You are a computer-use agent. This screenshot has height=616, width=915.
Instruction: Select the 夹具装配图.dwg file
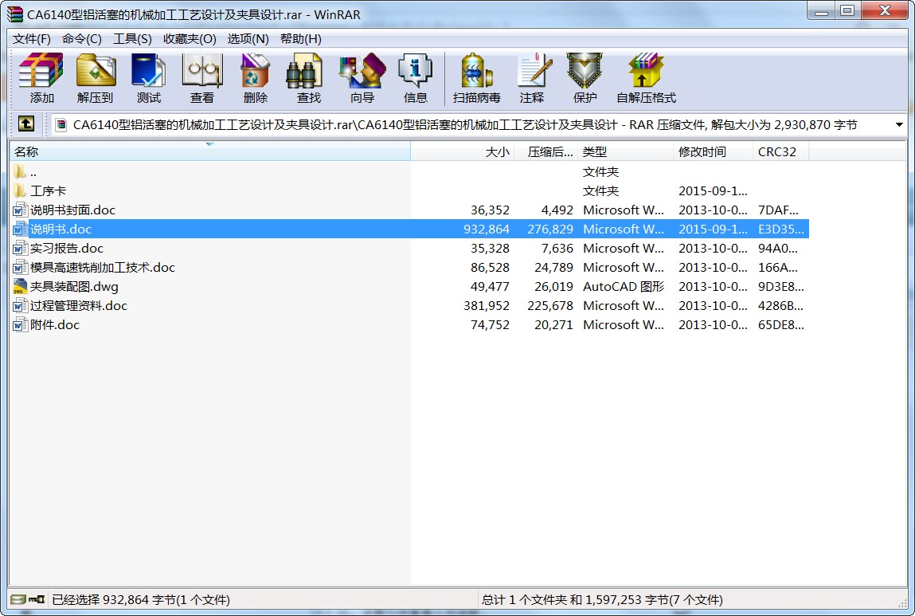[x=74, y=287]
